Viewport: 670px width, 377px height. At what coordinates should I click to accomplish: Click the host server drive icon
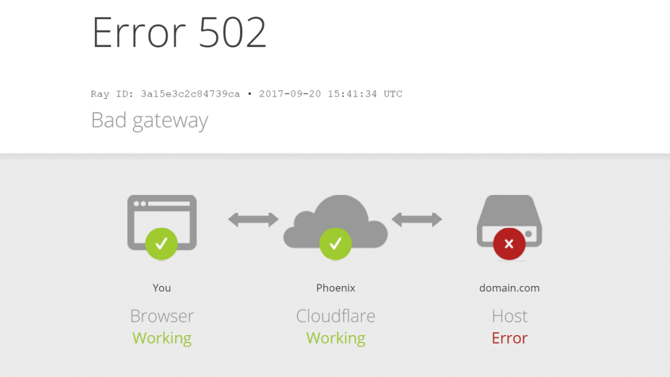click(509, 221)
